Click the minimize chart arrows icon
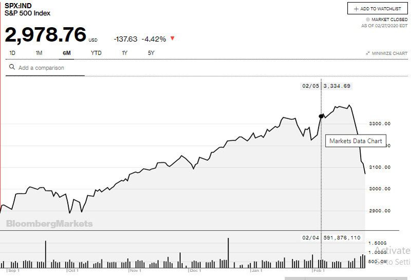 pos(368,53)
